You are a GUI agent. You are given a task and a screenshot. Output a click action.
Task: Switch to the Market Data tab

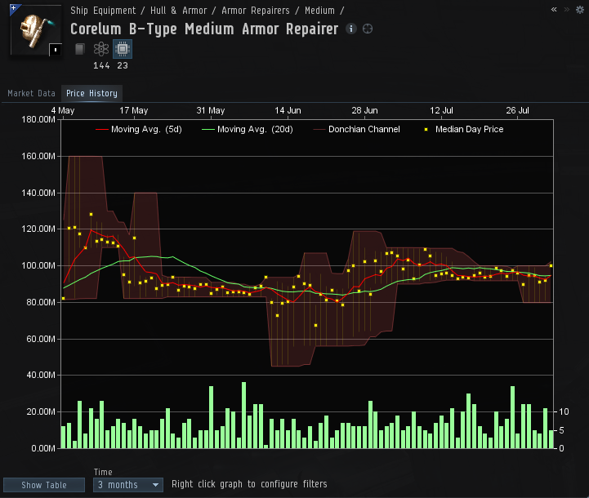tap(32, 93)
